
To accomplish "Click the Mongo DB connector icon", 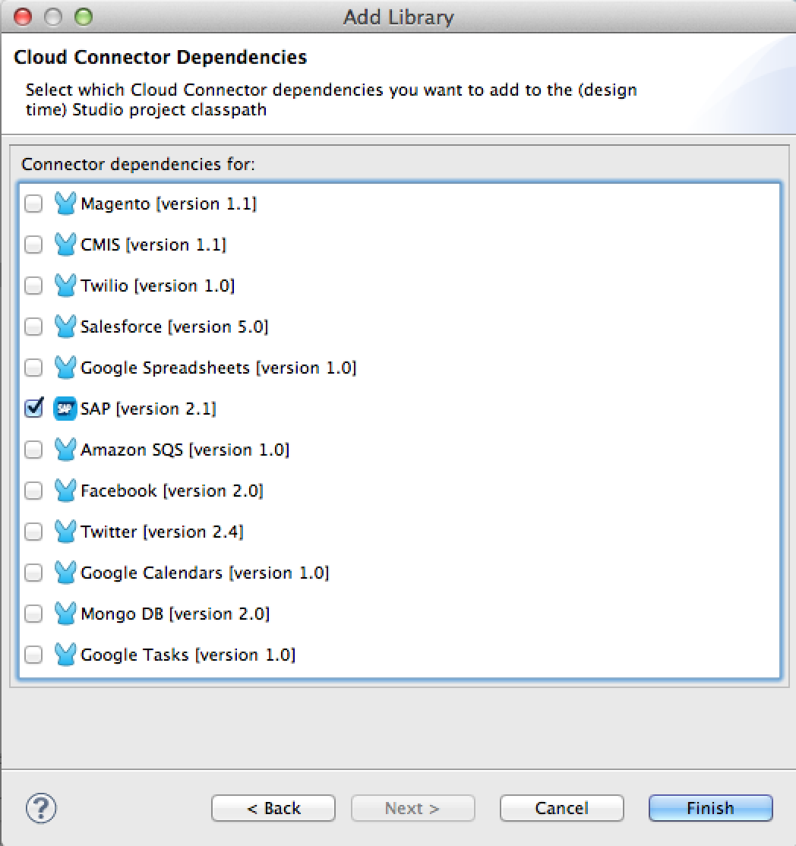I will (x=65, y=614).
